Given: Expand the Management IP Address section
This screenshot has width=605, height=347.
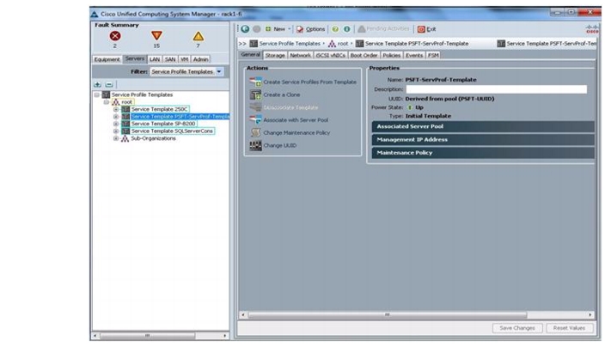Looking at the screenshot, I should point(483,139).
